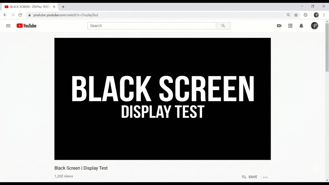Reload the page with refresh icon
Screen dimensions: 329x185
point(20,15)
